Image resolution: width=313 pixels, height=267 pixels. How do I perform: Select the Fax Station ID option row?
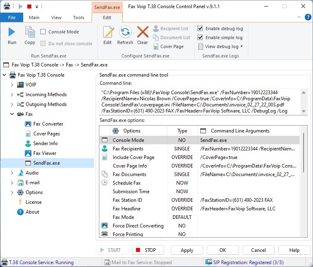click(x=199, y=200)
